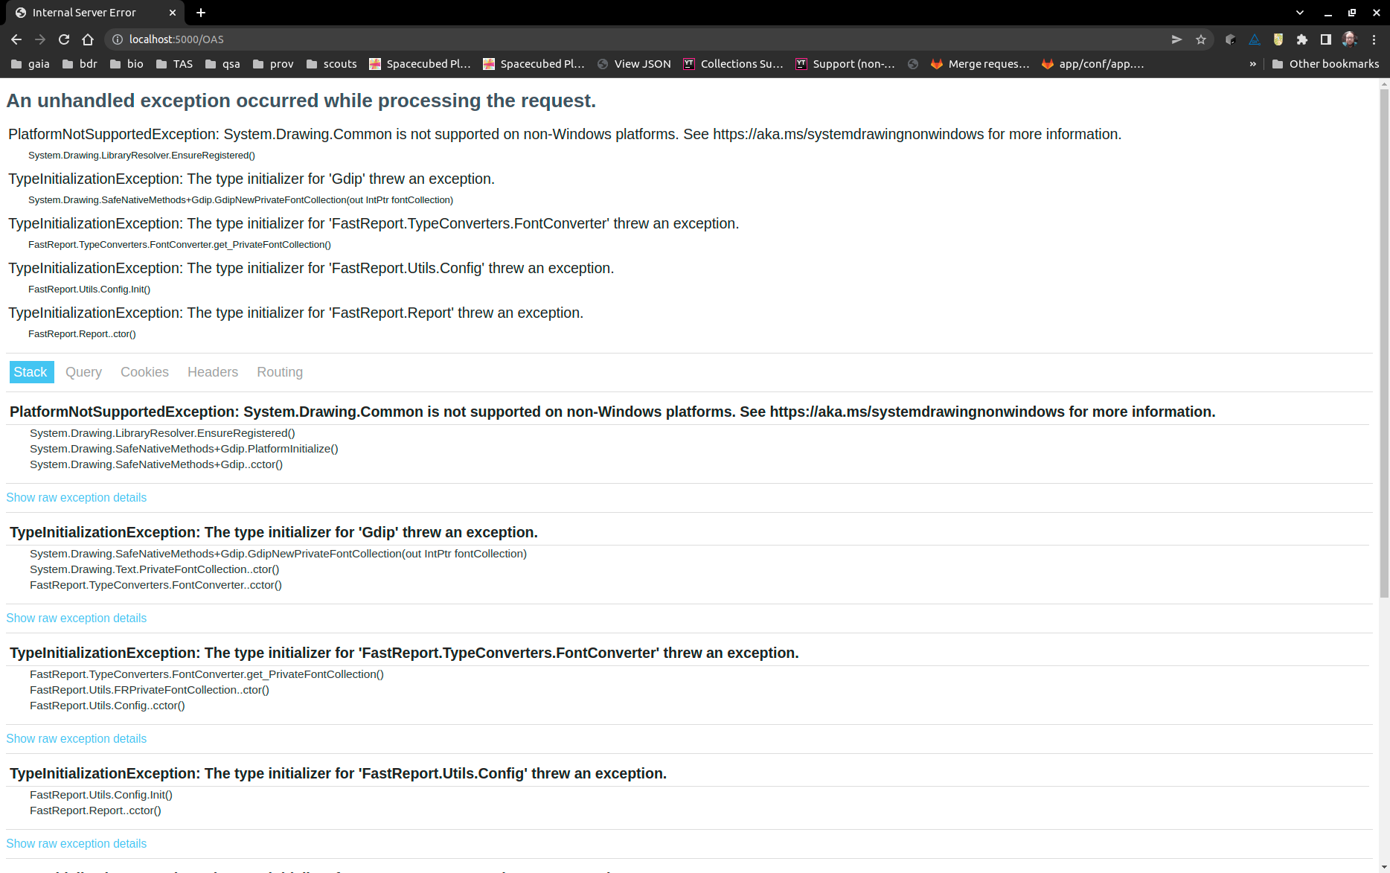Open a new tab with plus button
The height and width of the screenshot is (873, 1390).
[201, 13]
